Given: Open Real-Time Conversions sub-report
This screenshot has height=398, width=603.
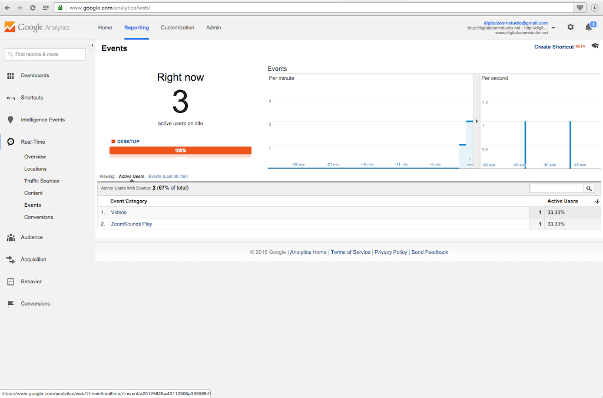Looking at the screenshot, I should [x=38, y=217].
